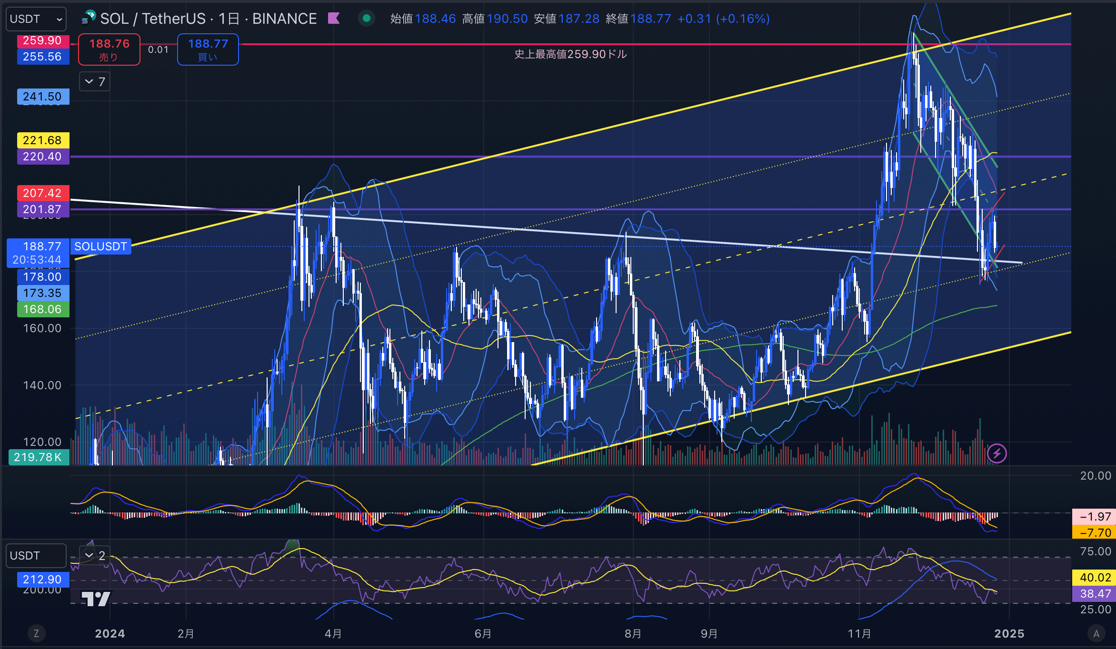
Task: Open the USDT currency dropdown at top
Action: point(36,19)
